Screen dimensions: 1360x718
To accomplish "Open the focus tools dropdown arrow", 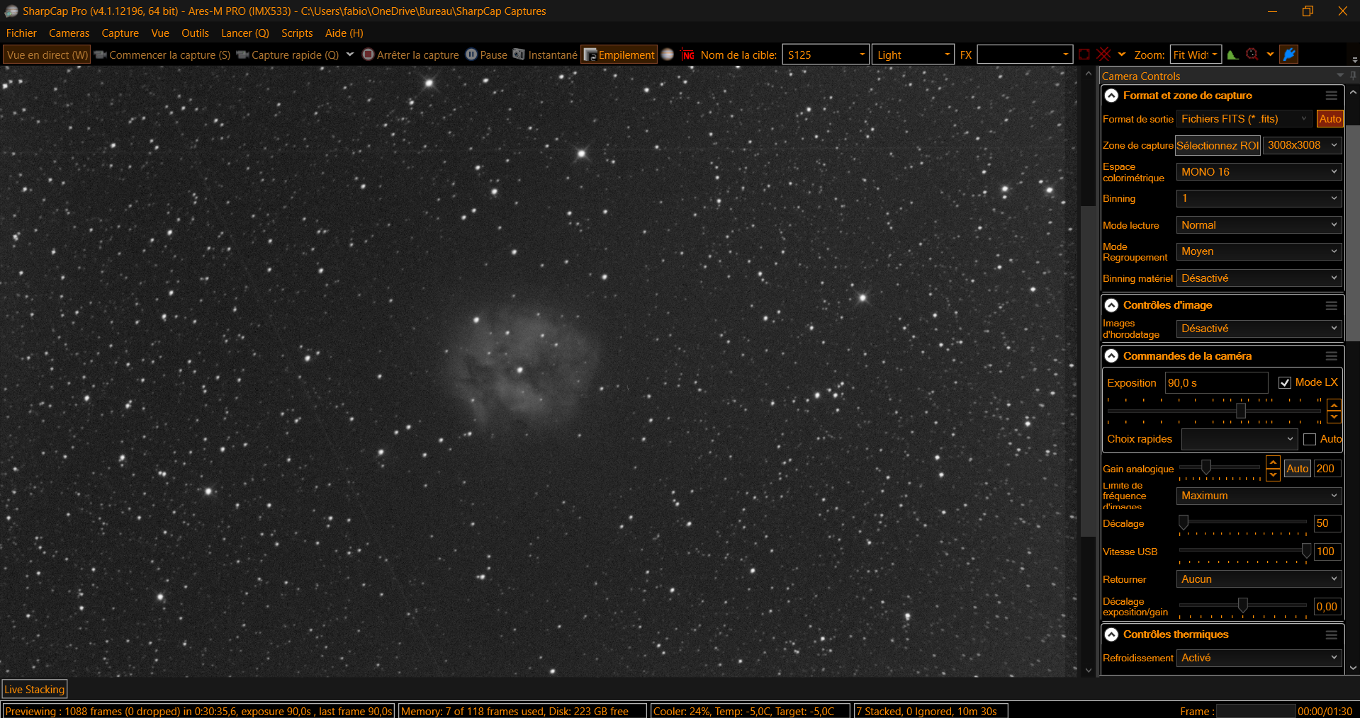I will pos(1270,55).
